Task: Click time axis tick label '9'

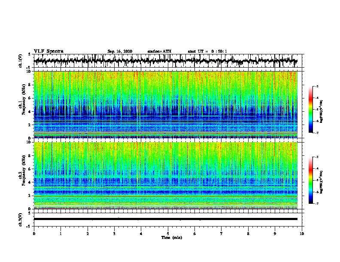Action: point(275,234)
